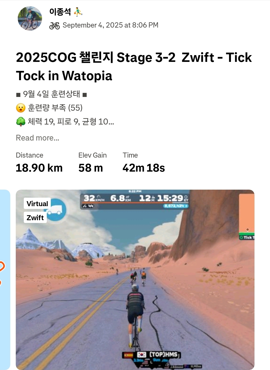Select the Elev Gain 58 m stat

click(93, 163)
